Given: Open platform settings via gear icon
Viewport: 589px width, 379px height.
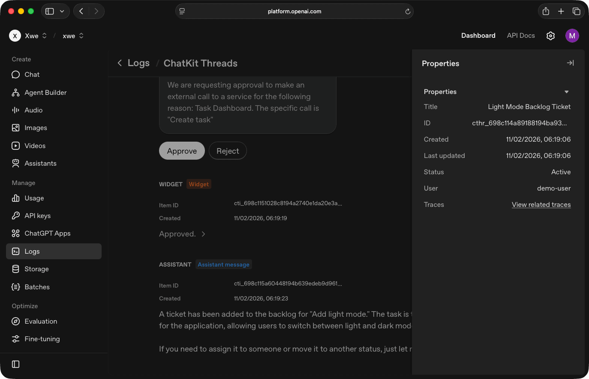Looking at the screenshot, I should tap(550, 36).
